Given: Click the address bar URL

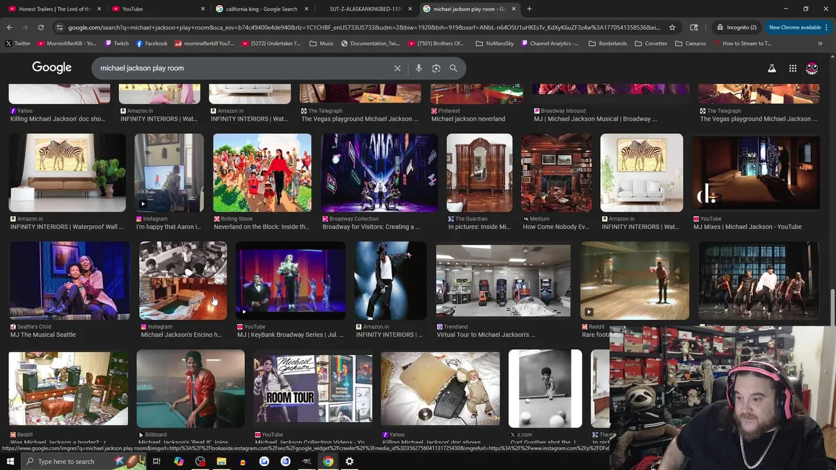Looking at the screenshot, I should tap(364, 27).
